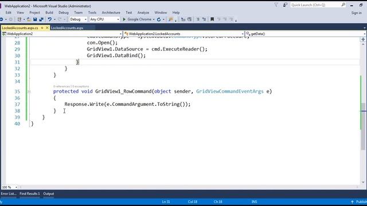Image resolution: width=367 pixels, height=206 pixels.
Task: Click the Undo arrow icon
Action: coord(50,19)
